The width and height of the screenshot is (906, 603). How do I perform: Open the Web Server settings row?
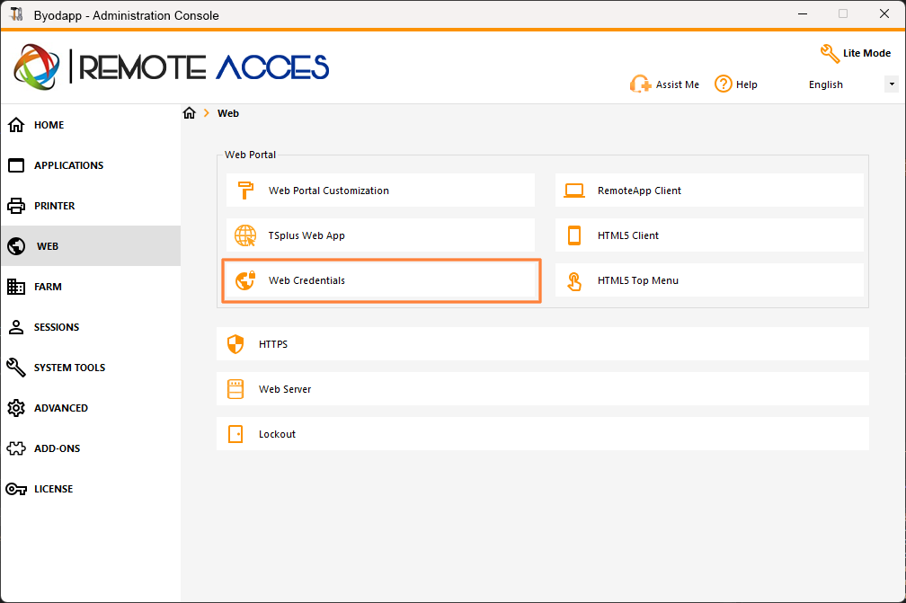543,389
